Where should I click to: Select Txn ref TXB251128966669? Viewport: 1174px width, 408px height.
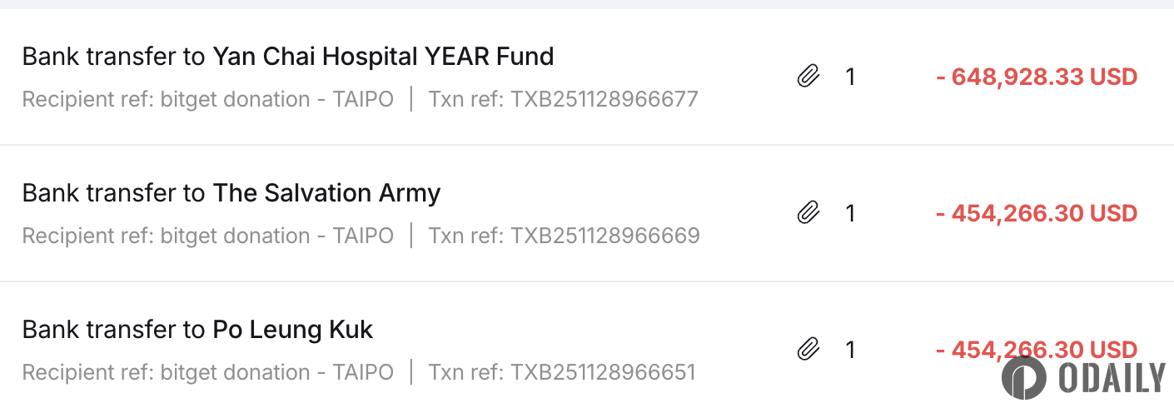pos(565,236)
